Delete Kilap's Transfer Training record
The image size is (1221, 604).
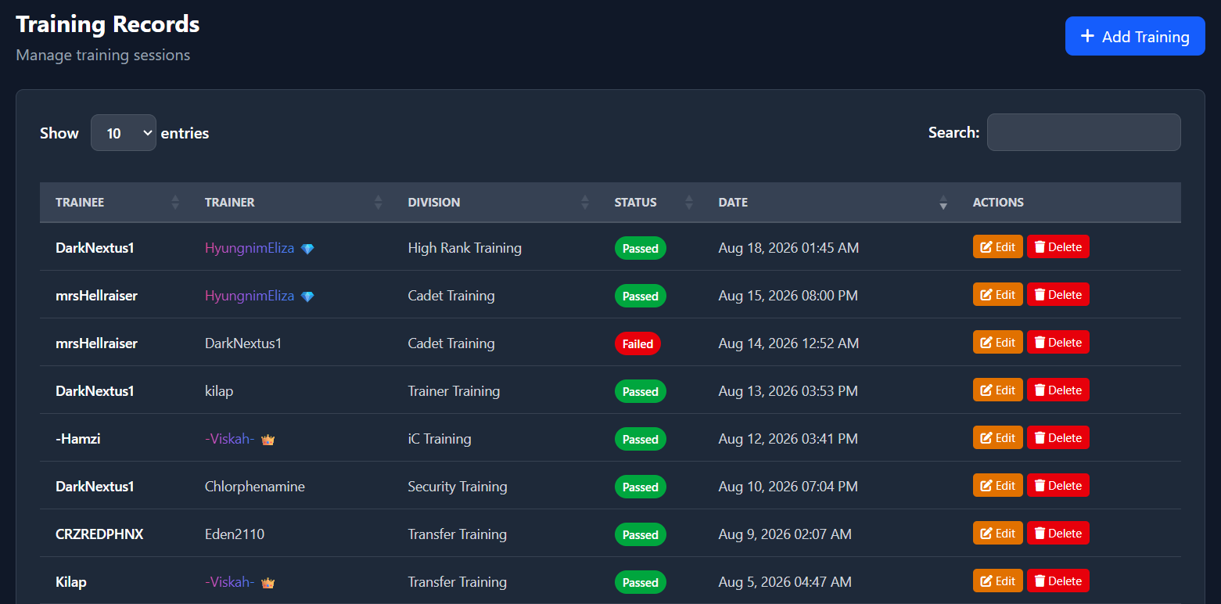(1058, 581)
